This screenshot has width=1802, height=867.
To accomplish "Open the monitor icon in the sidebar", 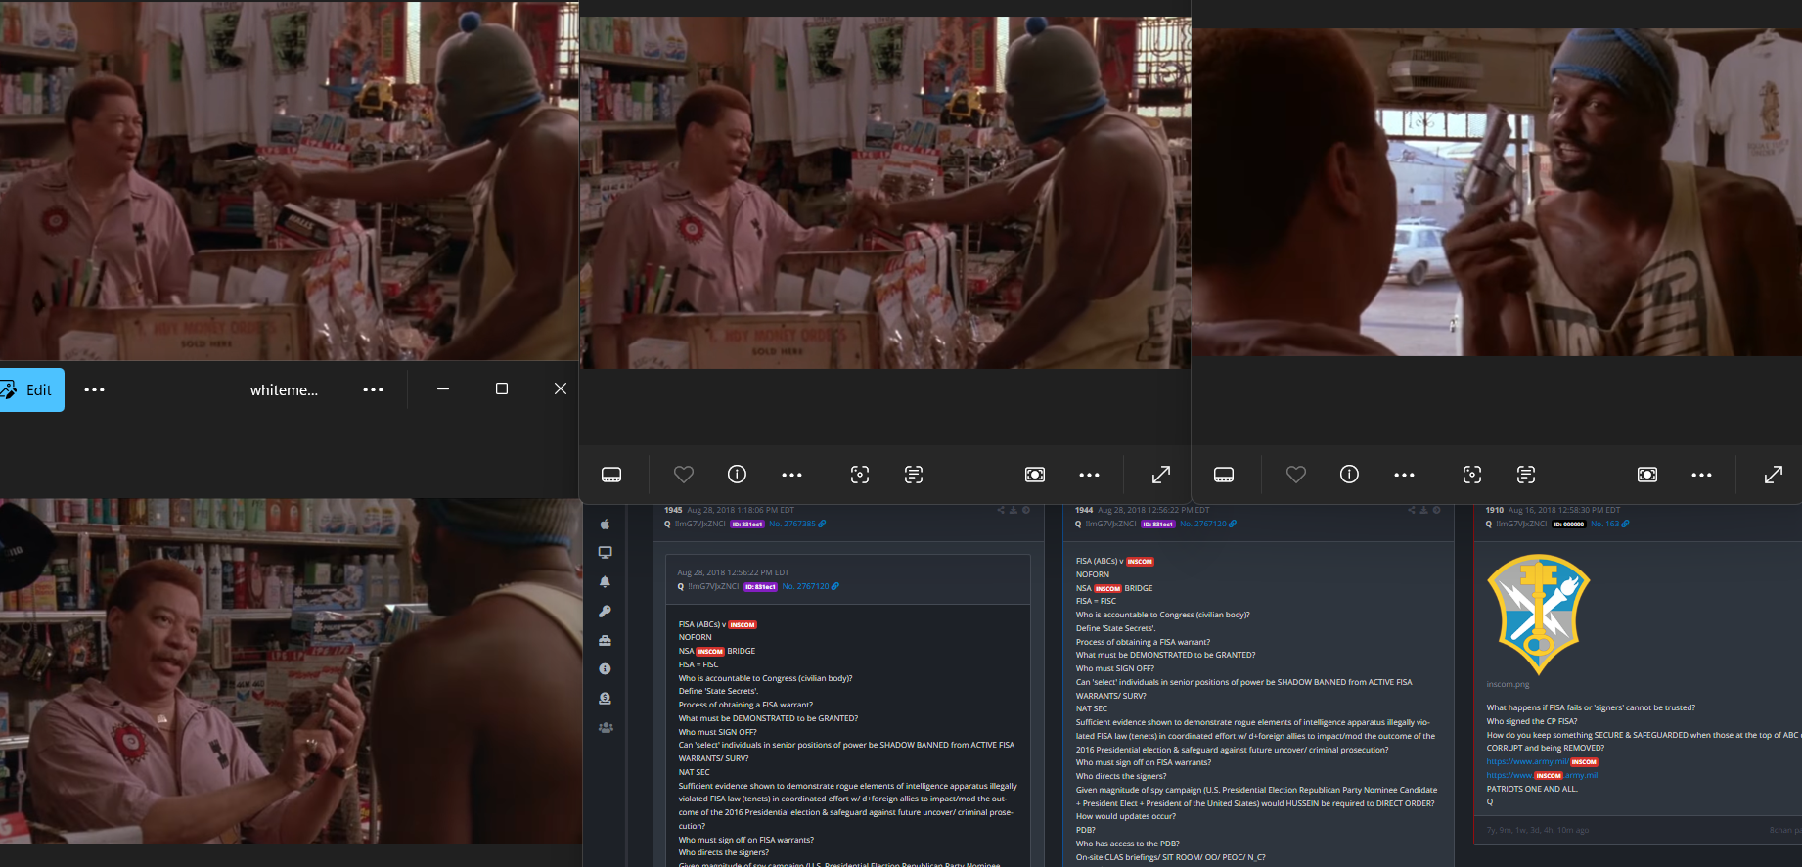I will tap(605, 553).
